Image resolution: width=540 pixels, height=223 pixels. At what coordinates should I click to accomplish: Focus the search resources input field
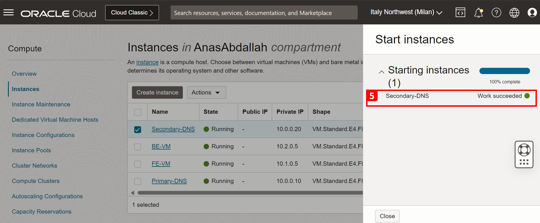point(264,13)
